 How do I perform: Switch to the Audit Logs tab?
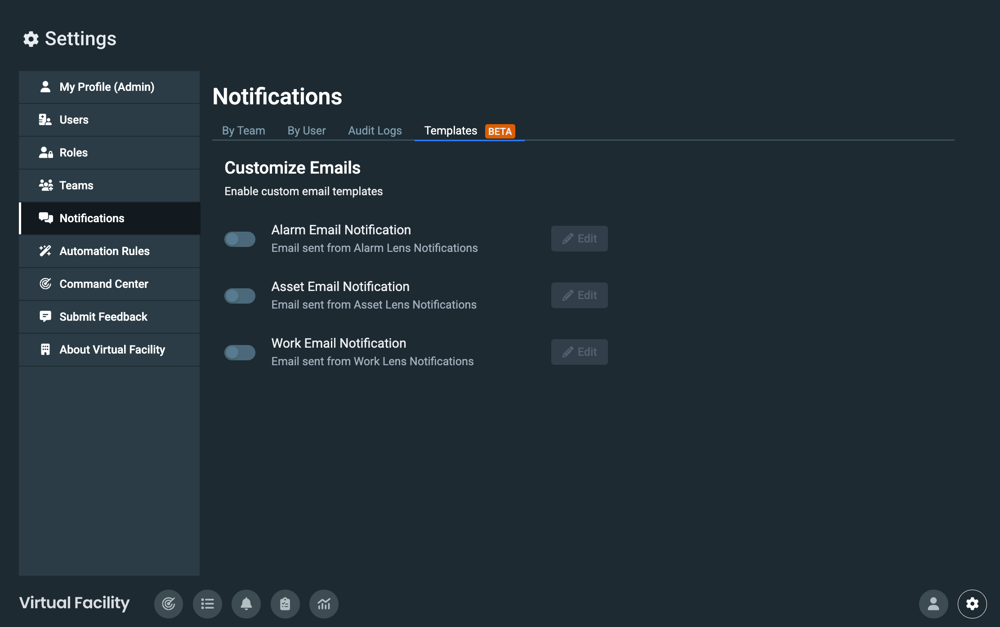[375, 130]
